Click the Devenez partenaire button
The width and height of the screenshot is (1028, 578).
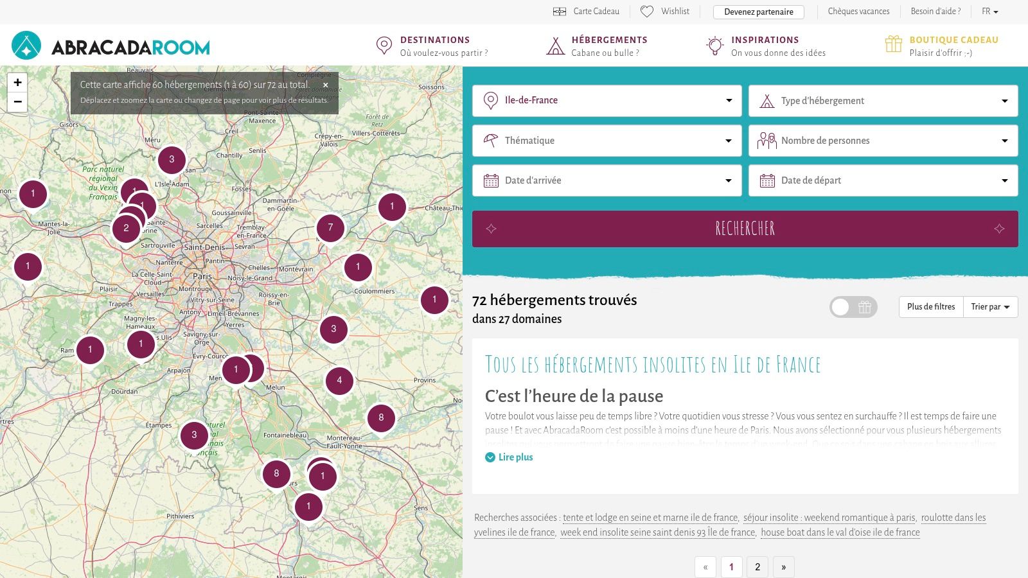[759, 12]
